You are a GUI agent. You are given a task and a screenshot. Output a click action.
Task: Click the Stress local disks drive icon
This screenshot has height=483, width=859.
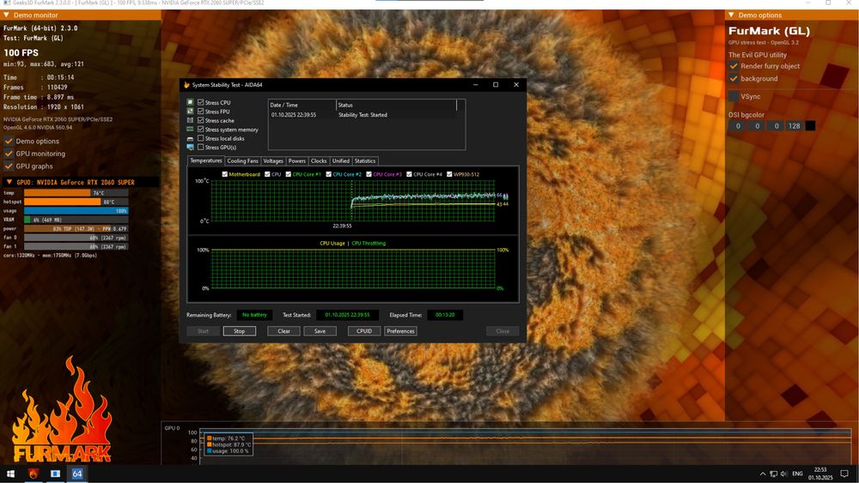(x=190, y=138)
